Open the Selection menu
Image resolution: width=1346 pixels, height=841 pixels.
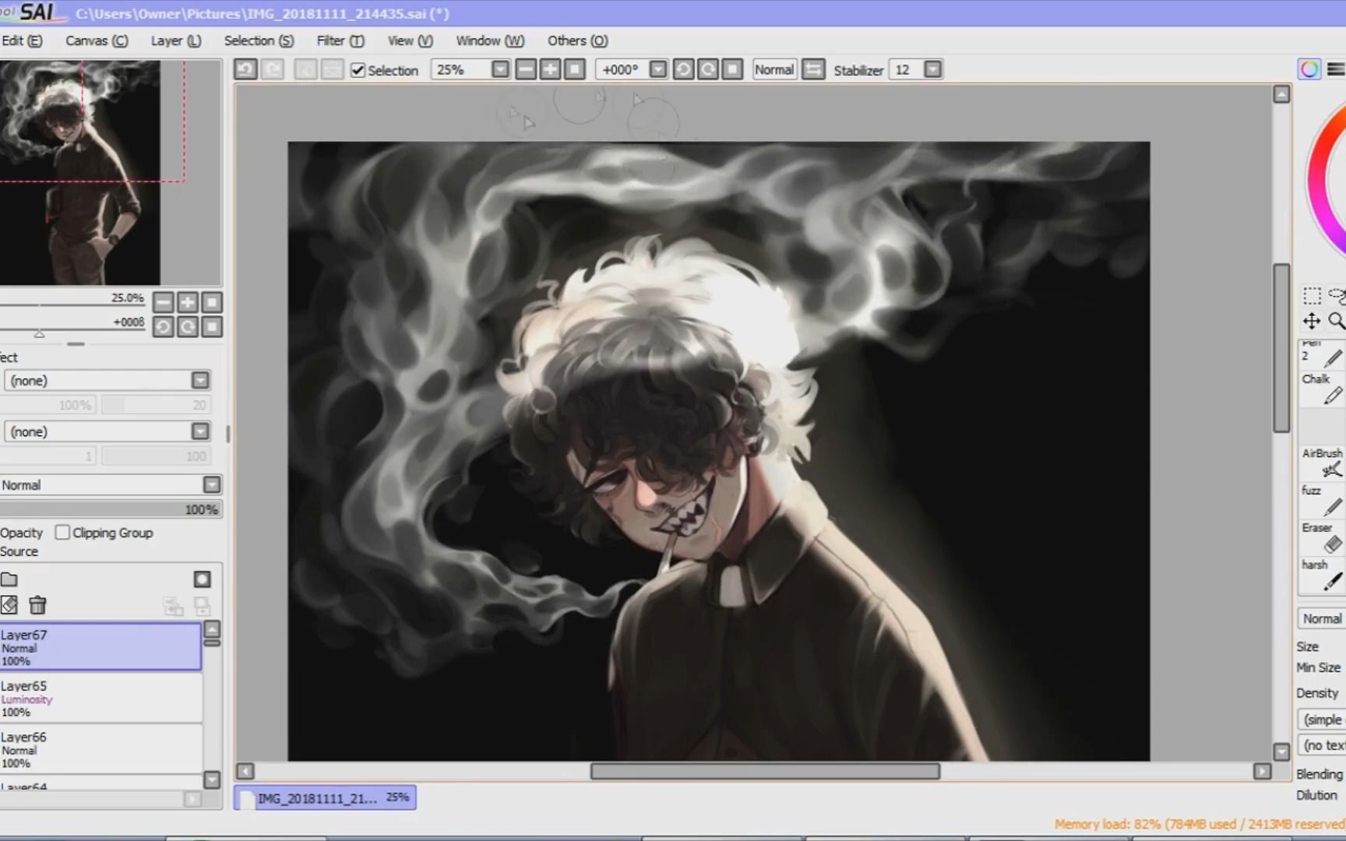click(x=259, y=40)
